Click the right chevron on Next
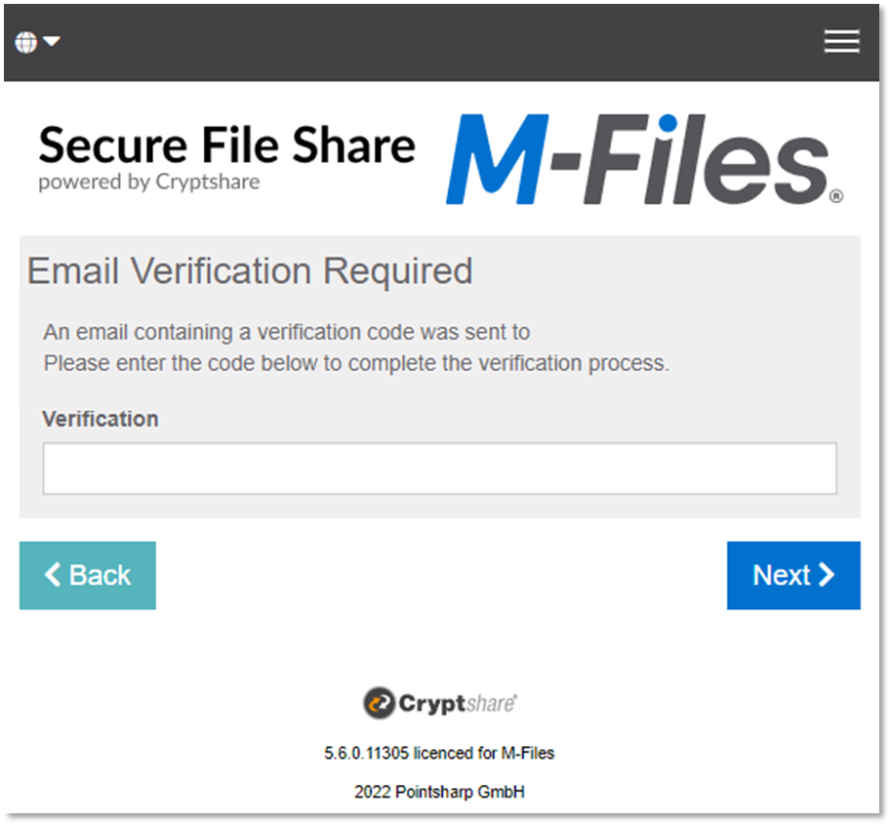The height and width of the screenshot is (825, 891). (827, 575)
